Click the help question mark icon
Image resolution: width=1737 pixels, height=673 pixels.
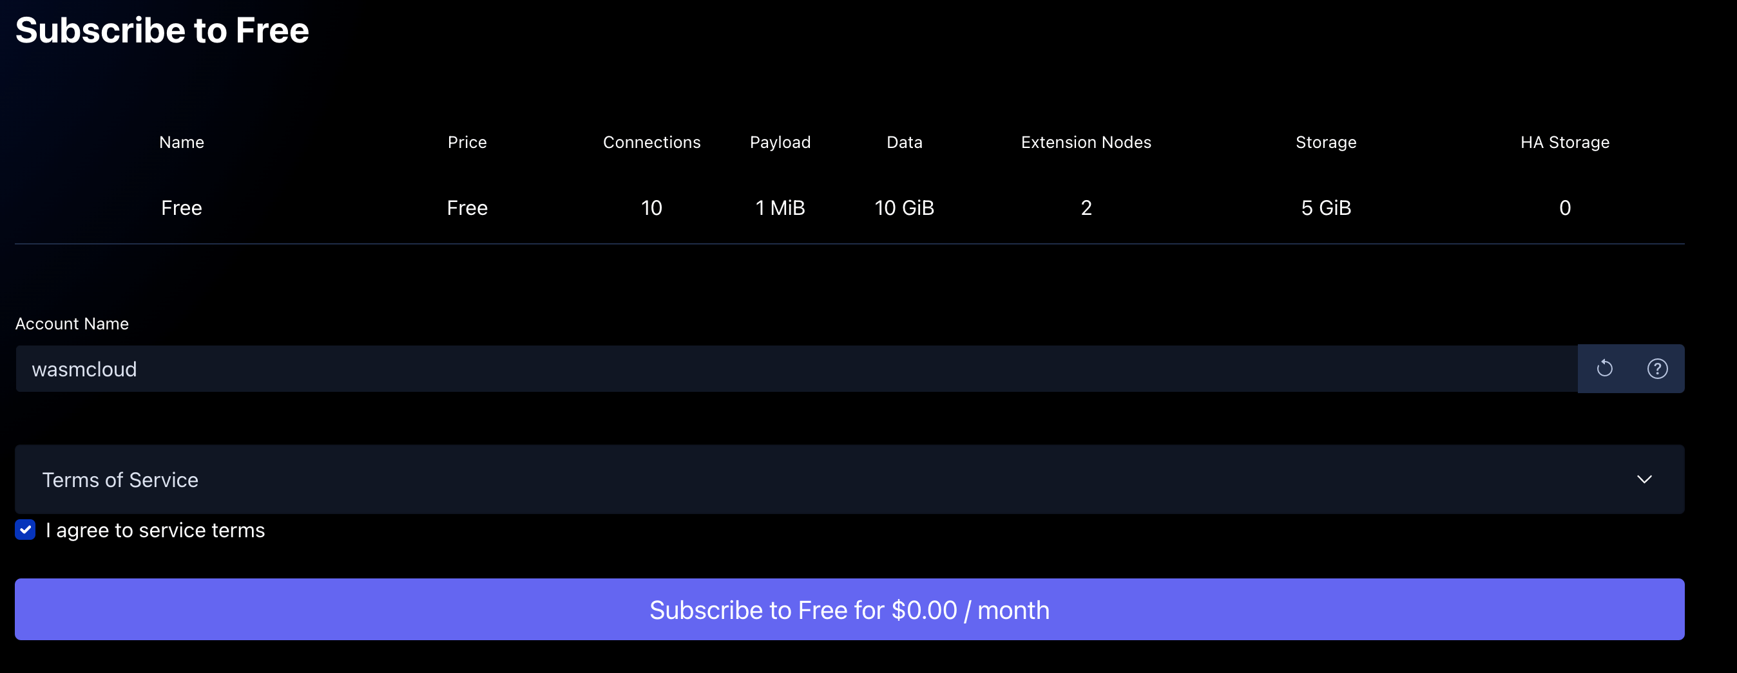(1656, 369)
